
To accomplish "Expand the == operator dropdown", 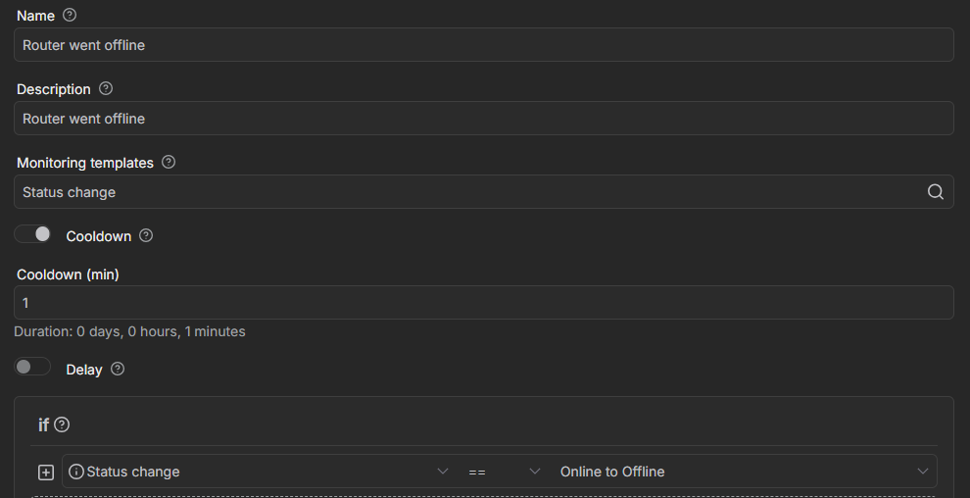I will click(504, 472).
